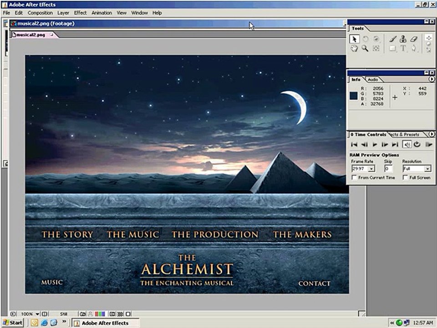Open the Animation menu
Image resolution: width=437 pixels, height=328 pixels.
tap(102, 13)
